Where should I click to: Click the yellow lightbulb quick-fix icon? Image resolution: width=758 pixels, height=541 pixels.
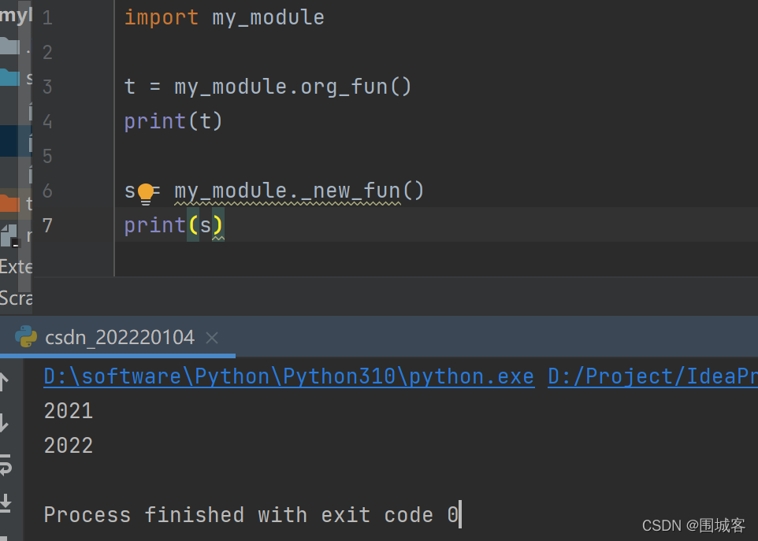146,191
